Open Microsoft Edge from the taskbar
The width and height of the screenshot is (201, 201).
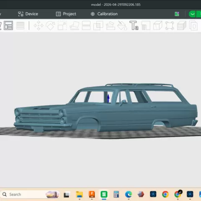point(129,194)
